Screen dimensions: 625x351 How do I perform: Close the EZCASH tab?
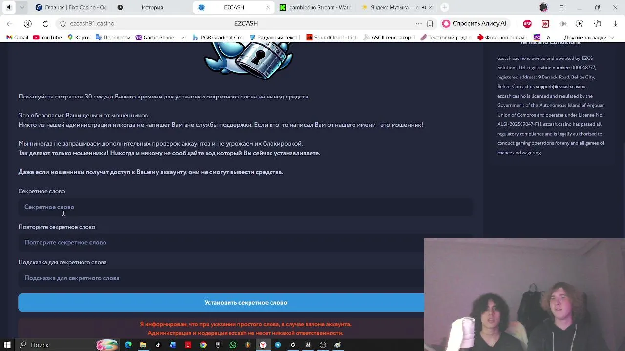268,7
